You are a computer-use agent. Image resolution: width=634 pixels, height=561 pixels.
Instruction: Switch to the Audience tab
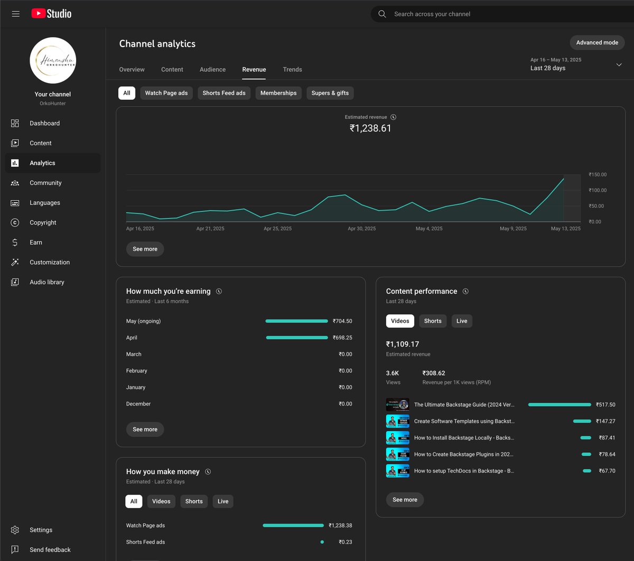[212, 69]
